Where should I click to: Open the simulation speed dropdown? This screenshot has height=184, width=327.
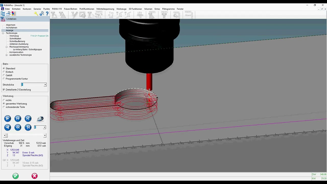(x=44, y=127)
